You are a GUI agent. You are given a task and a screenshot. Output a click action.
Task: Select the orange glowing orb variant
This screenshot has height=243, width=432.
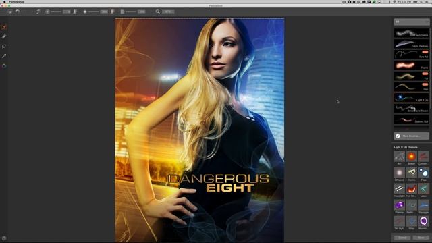coord(411,157)
